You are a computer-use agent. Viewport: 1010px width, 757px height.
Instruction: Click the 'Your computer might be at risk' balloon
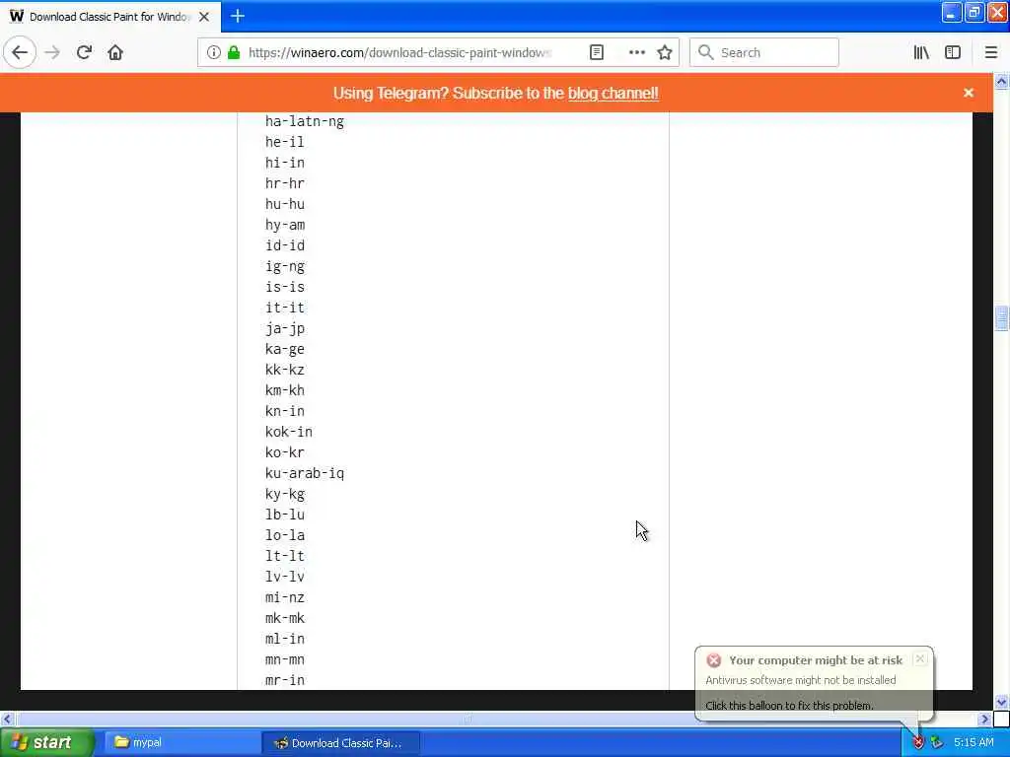[x=814, y=682]
